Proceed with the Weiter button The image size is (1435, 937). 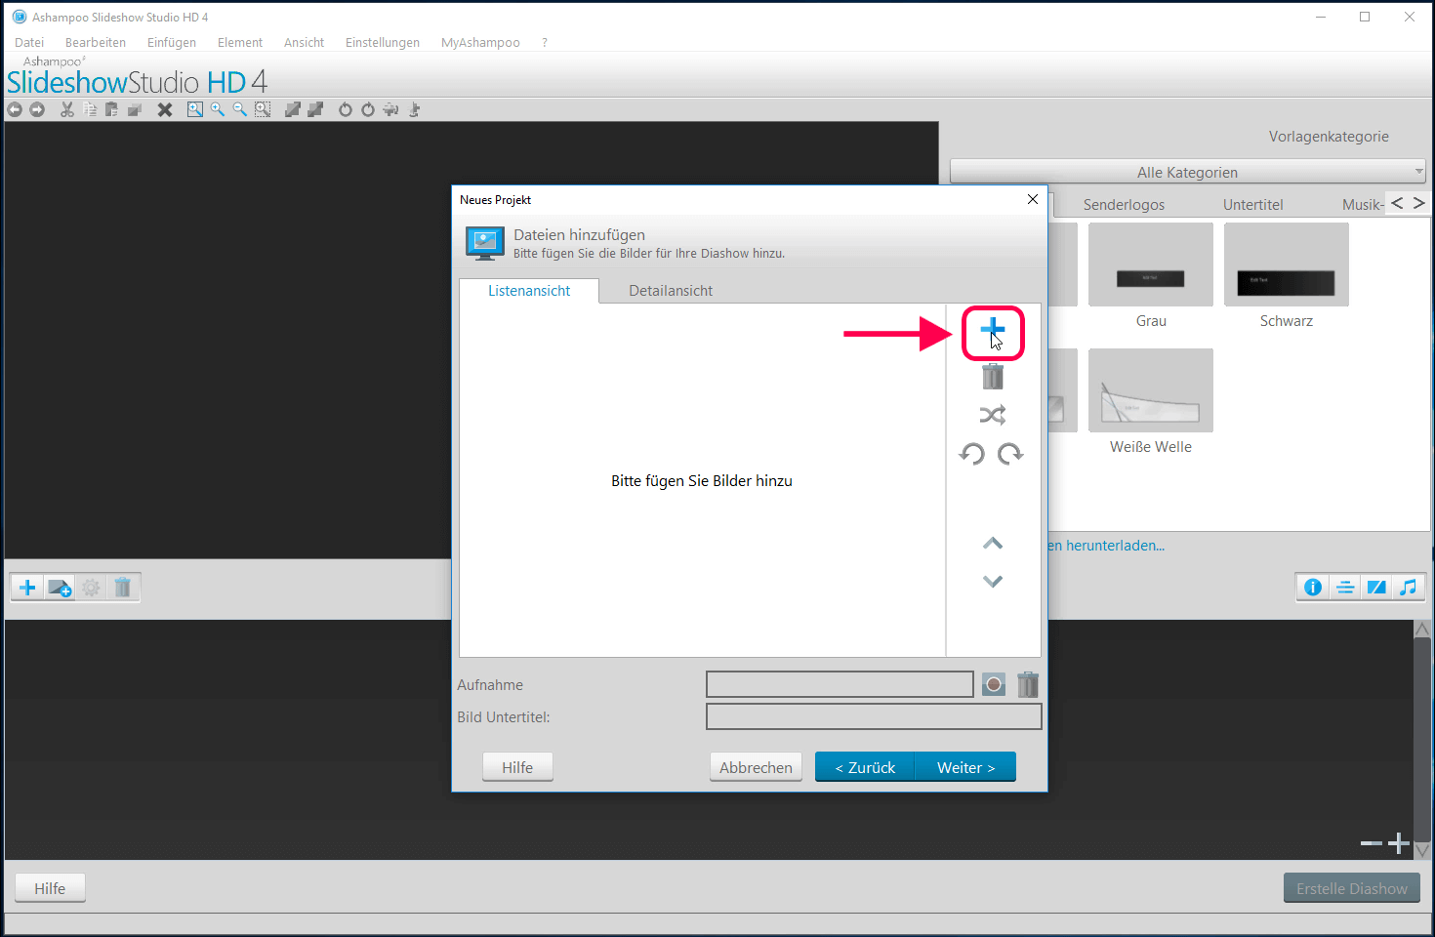(965, 767)
